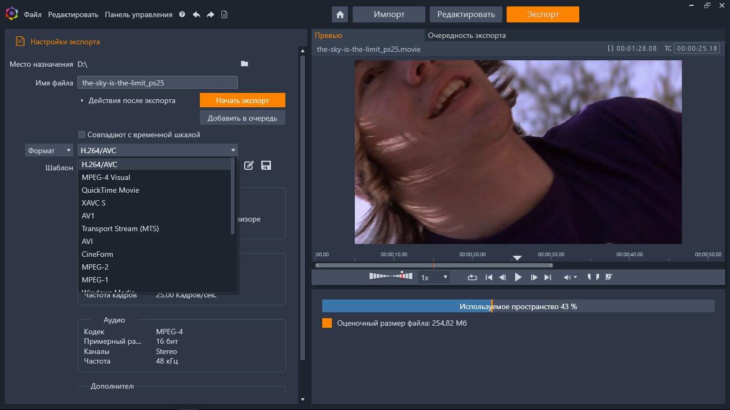Toggle loop playback icon

472,277
